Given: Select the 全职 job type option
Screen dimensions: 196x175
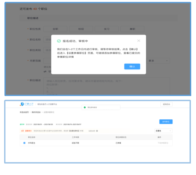Looking at the screenshot, I should [x=55, y=29].
